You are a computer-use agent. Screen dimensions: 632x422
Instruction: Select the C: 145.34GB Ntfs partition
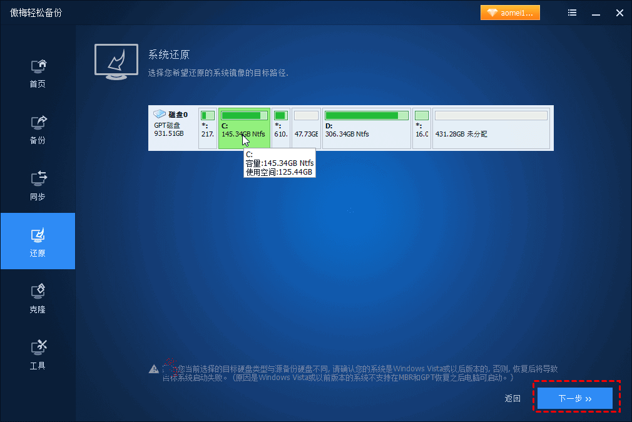coord(244,128)
